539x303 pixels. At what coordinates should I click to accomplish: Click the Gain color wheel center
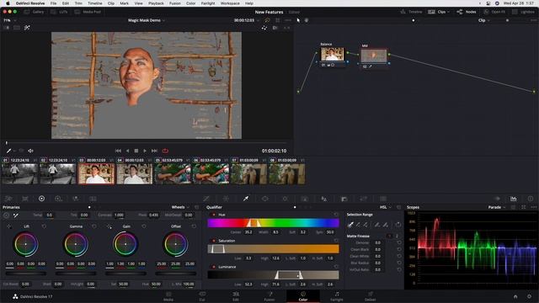click(x=125, y=244)
